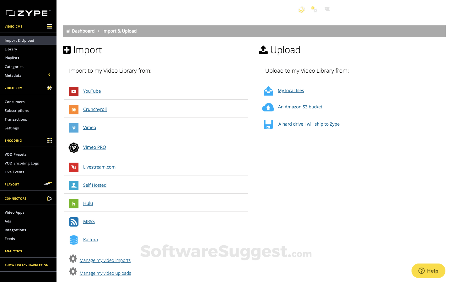
Task: Expand the Metadata submenu arrow
Action: (x=49, y=75)
